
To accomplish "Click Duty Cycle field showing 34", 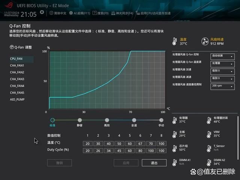I will (x=109, y=151).
